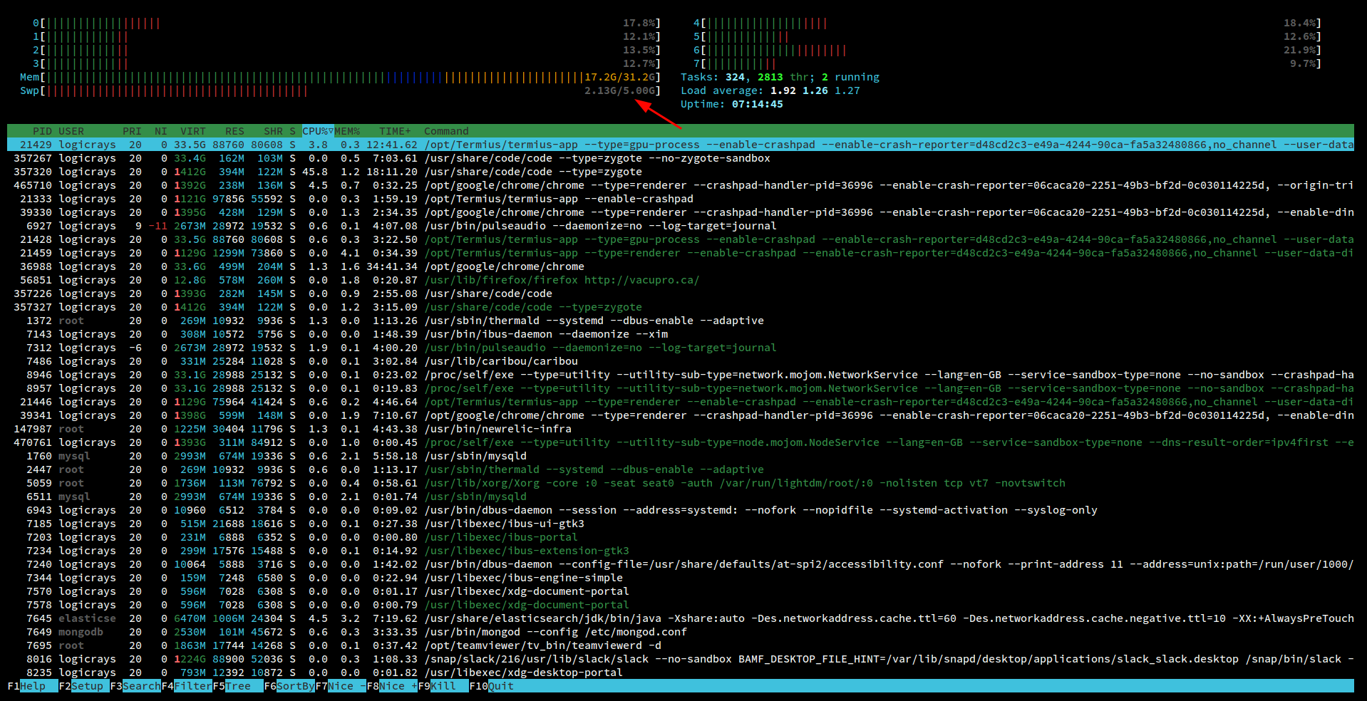Sort by the Command column header

[x=446, y=131]
